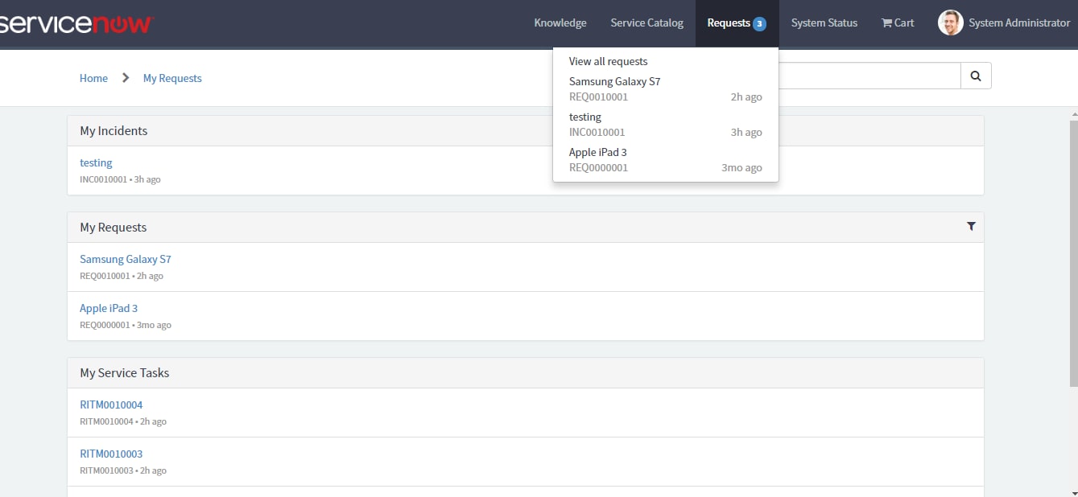Open the Service Catalog menu

pos(646,23)
